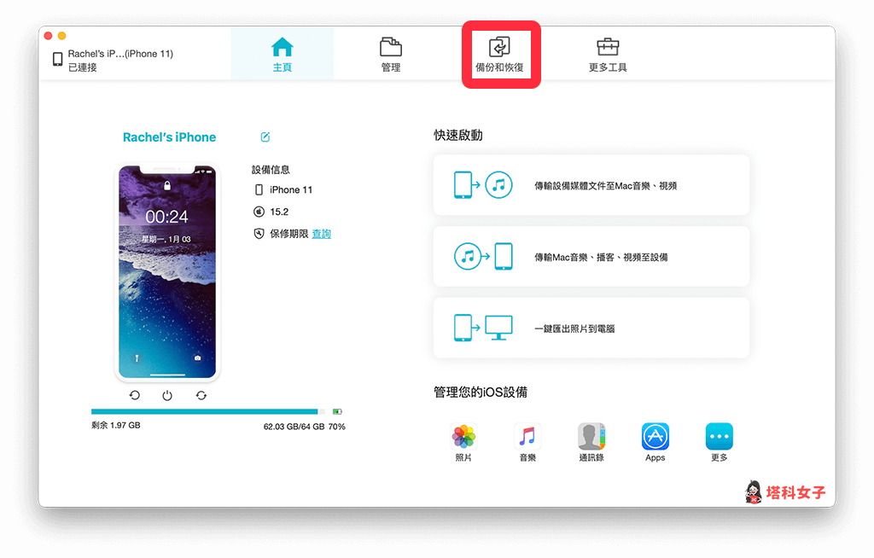Image resolution: width=874 pixels, height=558 pixels.
Task: Click the 查詢 warranty lookup link
Action: pos(321,234)
